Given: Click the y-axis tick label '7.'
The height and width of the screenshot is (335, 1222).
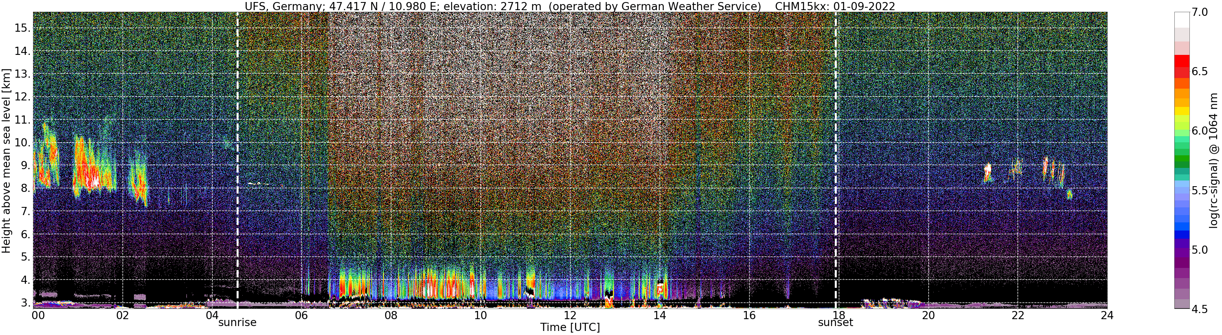Looking at the screenshot, I should tap(26, 211).
